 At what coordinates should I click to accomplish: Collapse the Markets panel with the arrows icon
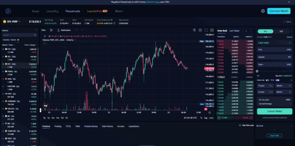pyautogui.click(x=36, y=30)
